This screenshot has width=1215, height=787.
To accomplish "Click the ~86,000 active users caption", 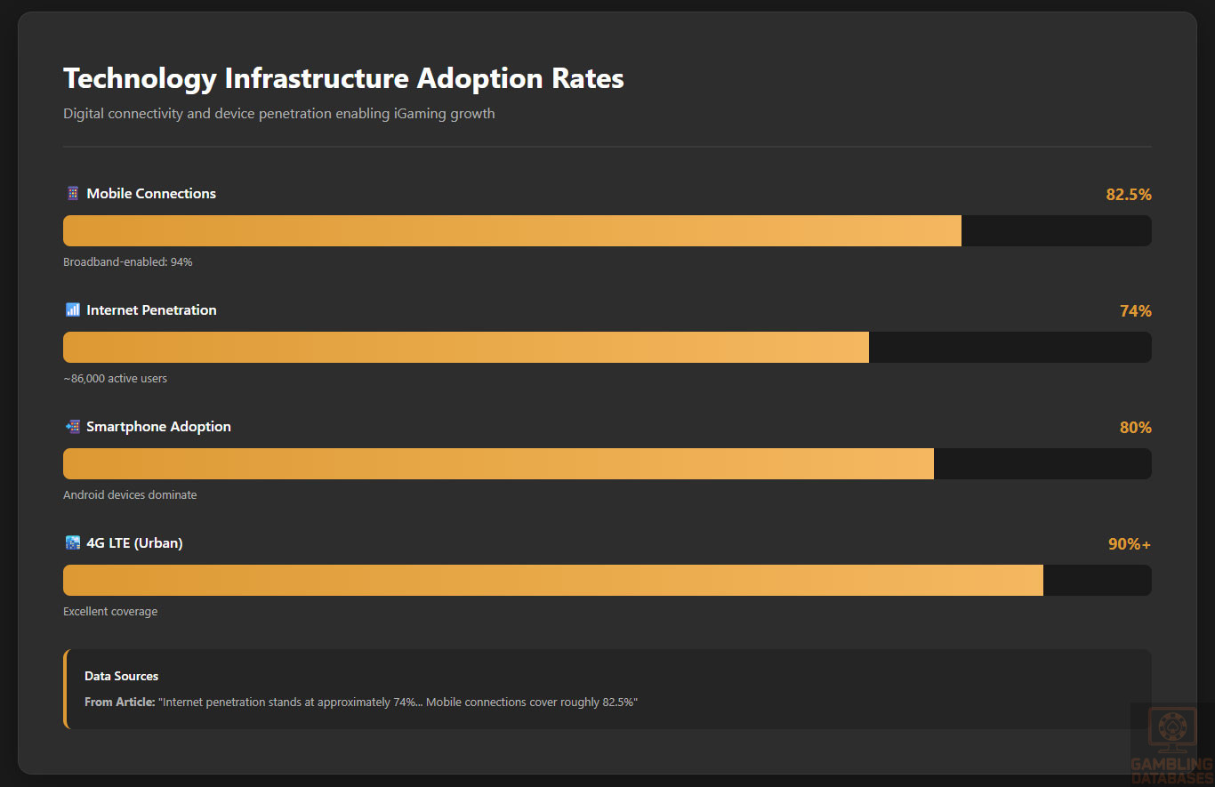I will coord(115,379).
